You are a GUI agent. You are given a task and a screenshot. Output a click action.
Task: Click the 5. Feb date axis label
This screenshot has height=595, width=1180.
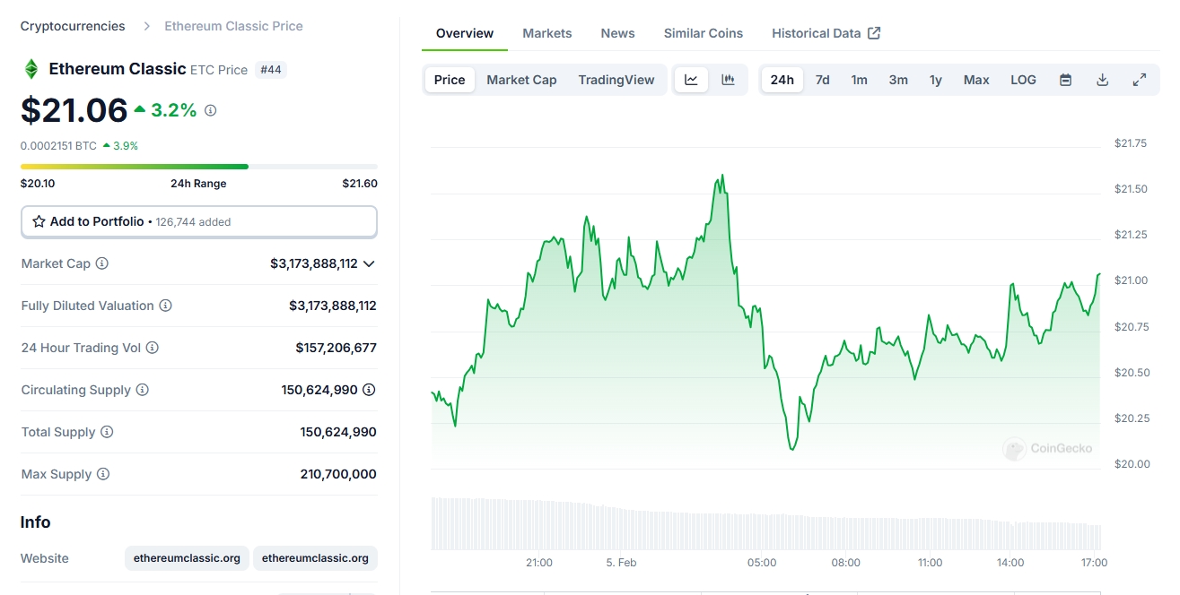(621, 563)
